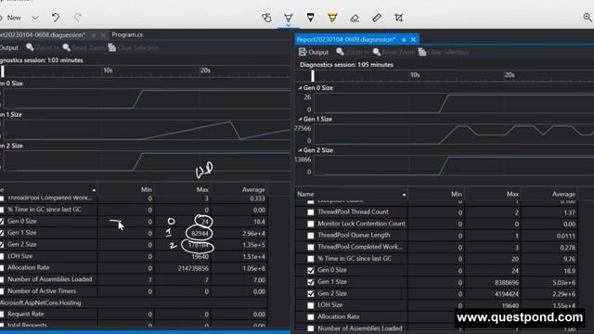This screenshot has height=334, width=594.
Task: Select the black Pencil tool
Action: (310, 18)
